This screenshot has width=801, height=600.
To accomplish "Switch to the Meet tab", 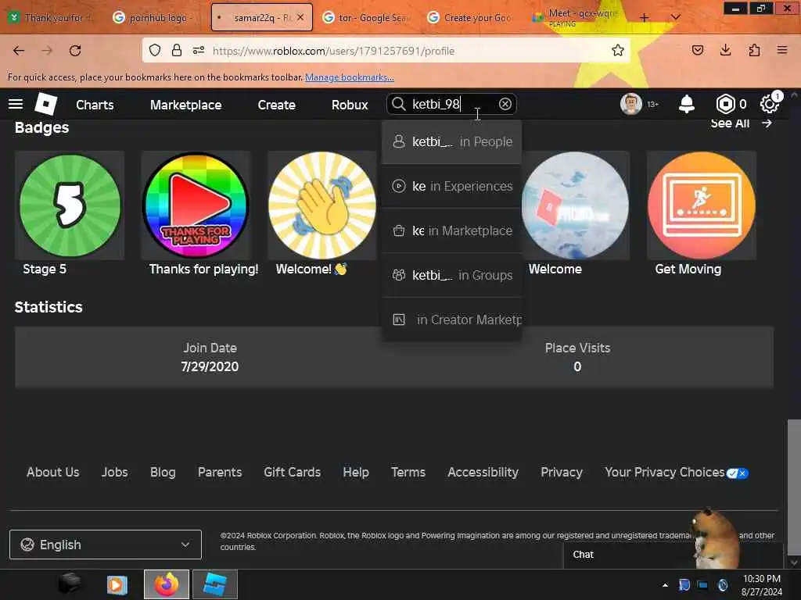I will click(x=575, y=17).
